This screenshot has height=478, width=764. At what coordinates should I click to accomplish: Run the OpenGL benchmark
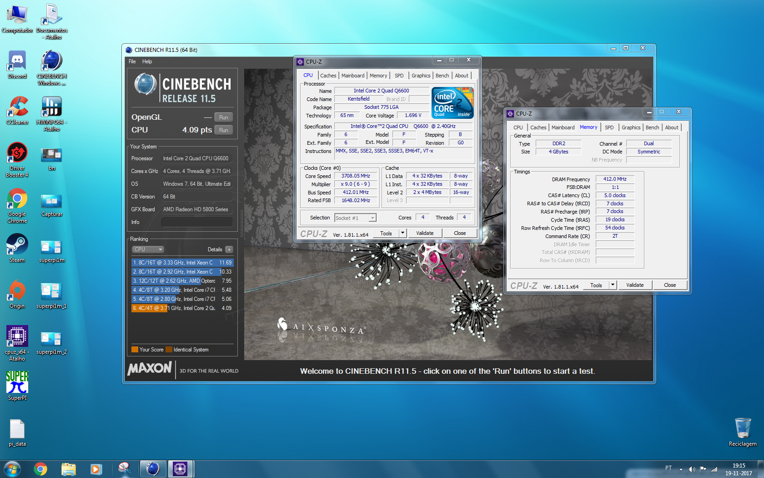223,117
